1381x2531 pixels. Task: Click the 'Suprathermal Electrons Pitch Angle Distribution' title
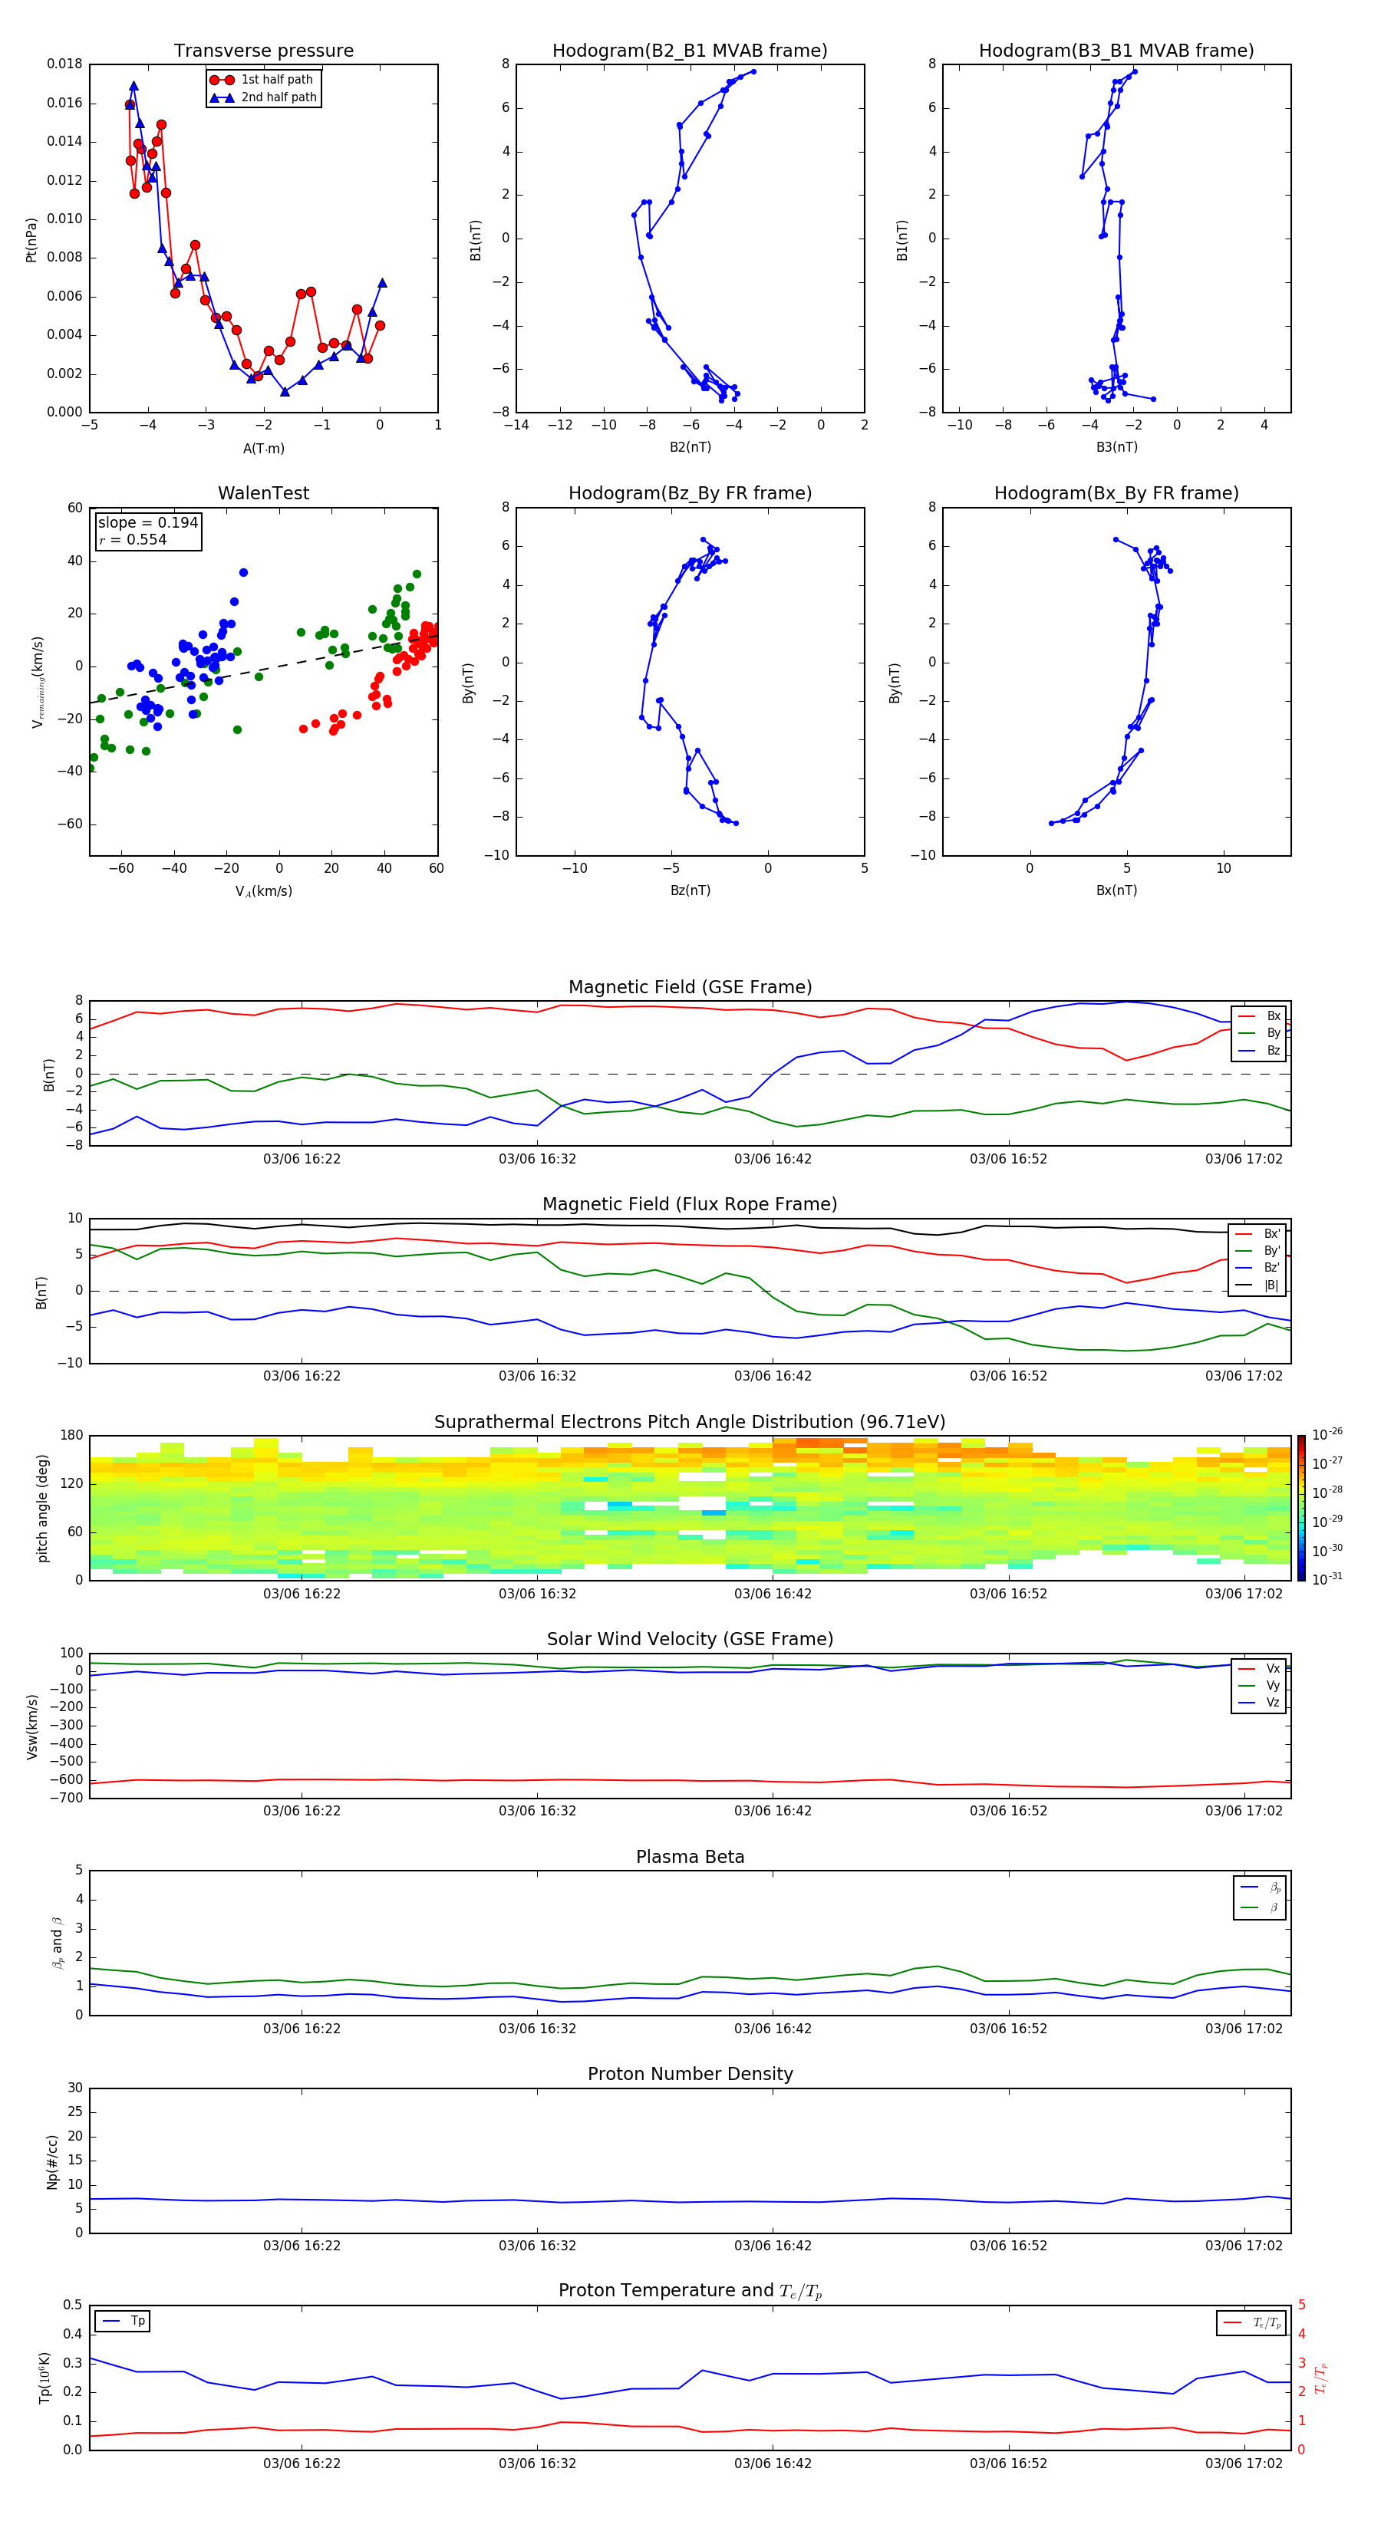click(x=690, y=1422)
